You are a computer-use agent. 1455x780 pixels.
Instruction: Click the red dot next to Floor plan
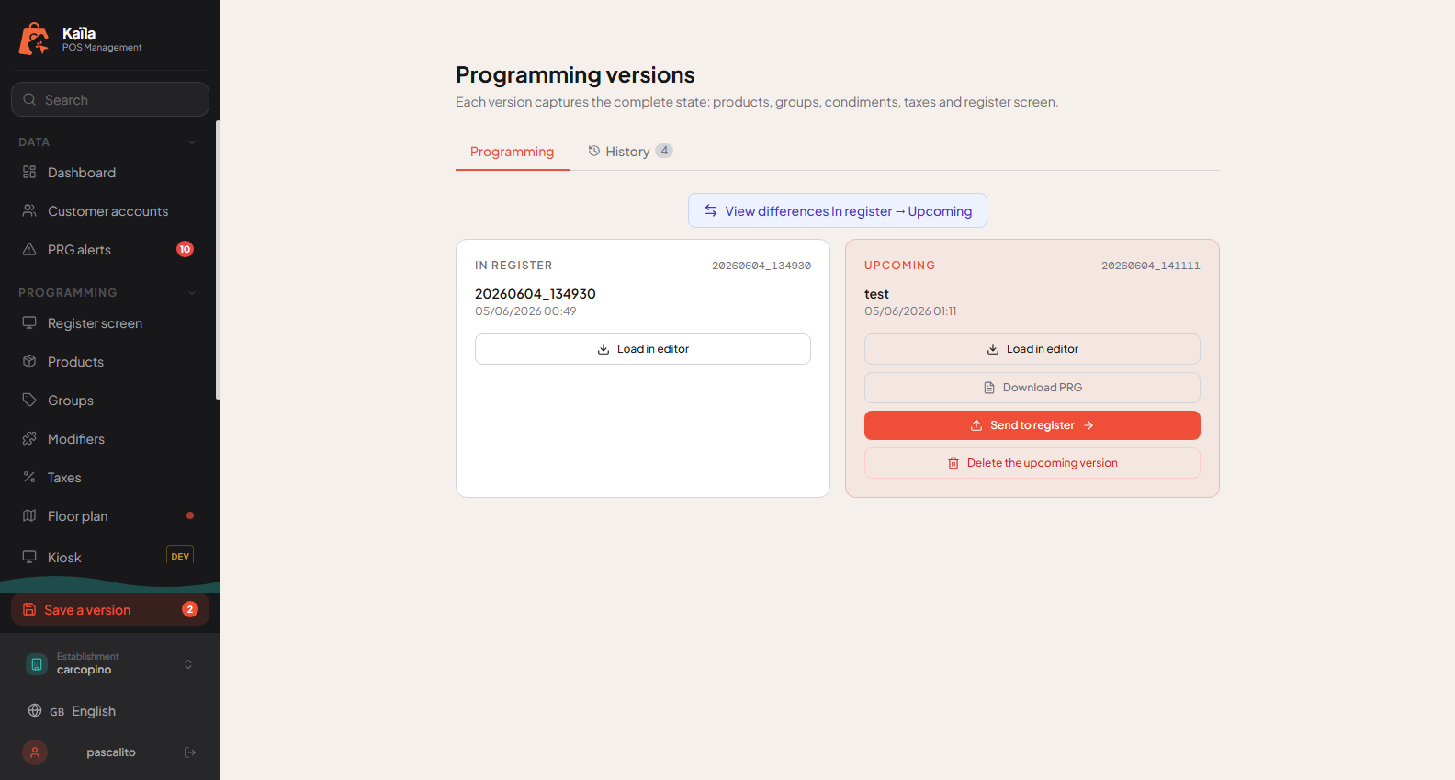pos(190,515)
